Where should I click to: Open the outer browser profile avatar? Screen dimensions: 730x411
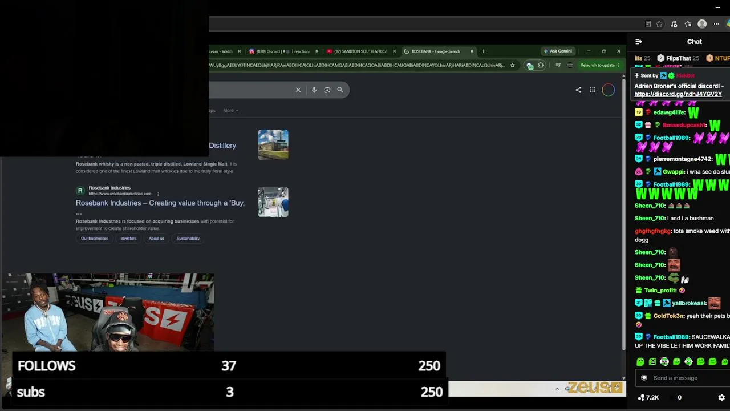click(702, 24)
